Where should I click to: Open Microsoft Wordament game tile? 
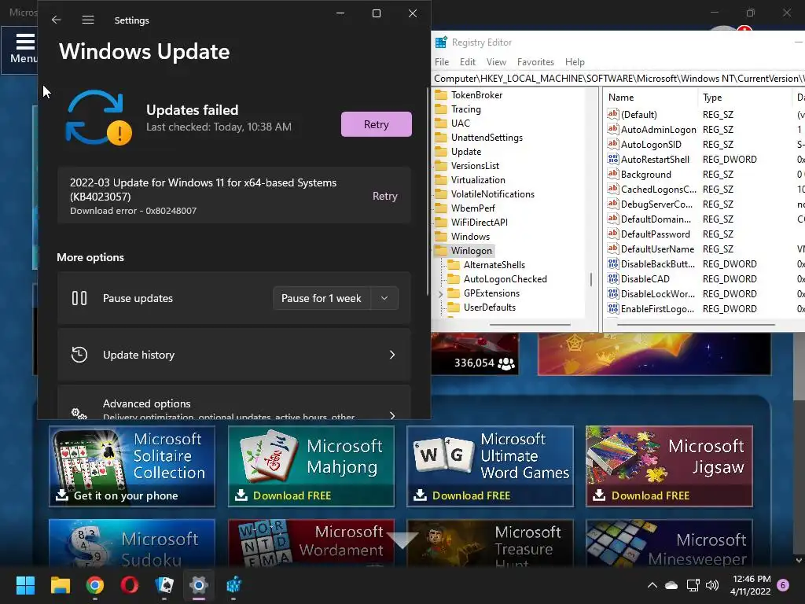311,543
